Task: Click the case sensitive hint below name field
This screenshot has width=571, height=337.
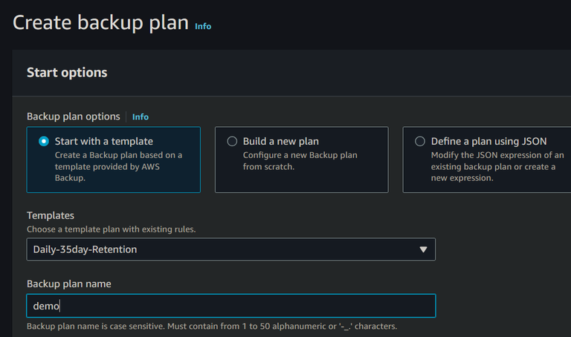Action: tap(211, 327)
